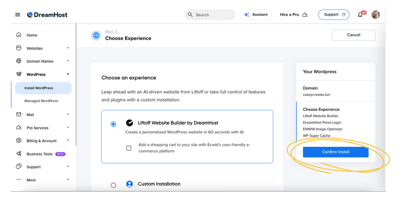This screenshot has width=397, height=198.
Task: Click the sidebar vertical scrollbar
Action: tap(76, 84)
